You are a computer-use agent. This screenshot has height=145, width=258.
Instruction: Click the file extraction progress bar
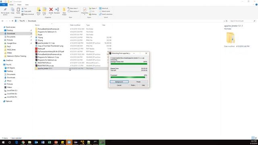pyautogui.click(x=129, y=64)
